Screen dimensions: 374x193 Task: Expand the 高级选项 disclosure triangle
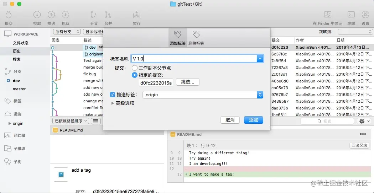[113, 103]
